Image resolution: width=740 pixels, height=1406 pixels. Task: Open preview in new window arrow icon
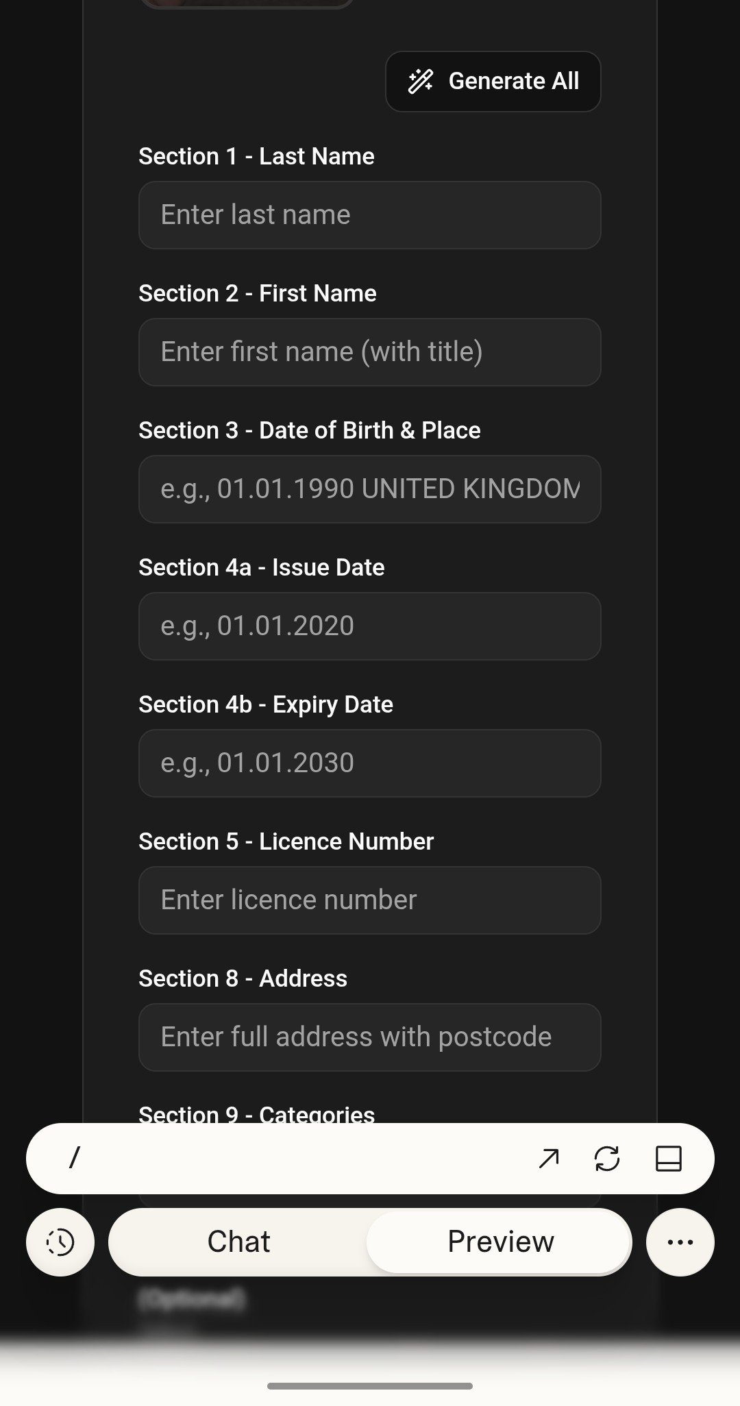point(549,1159)
